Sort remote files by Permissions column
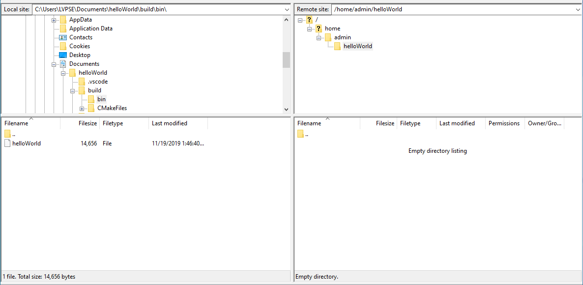The width and height of the screenshot is (583, 285). [504, 123]
